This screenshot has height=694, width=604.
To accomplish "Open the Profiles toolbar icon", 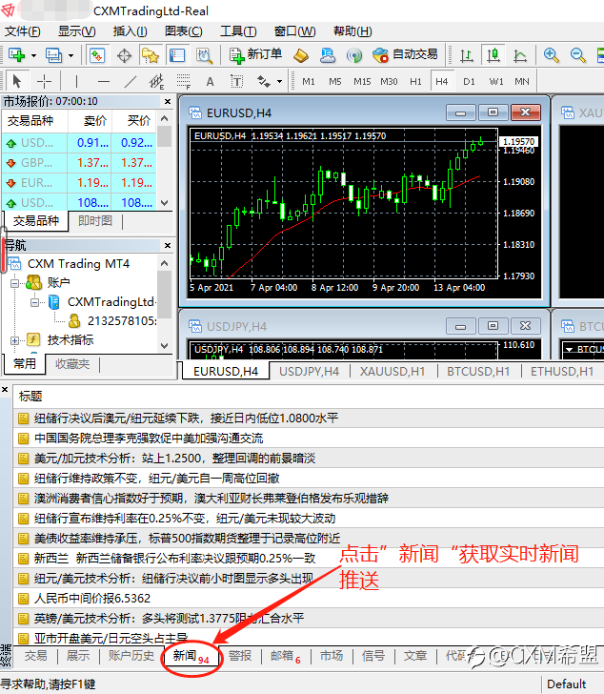I will 54,55.
